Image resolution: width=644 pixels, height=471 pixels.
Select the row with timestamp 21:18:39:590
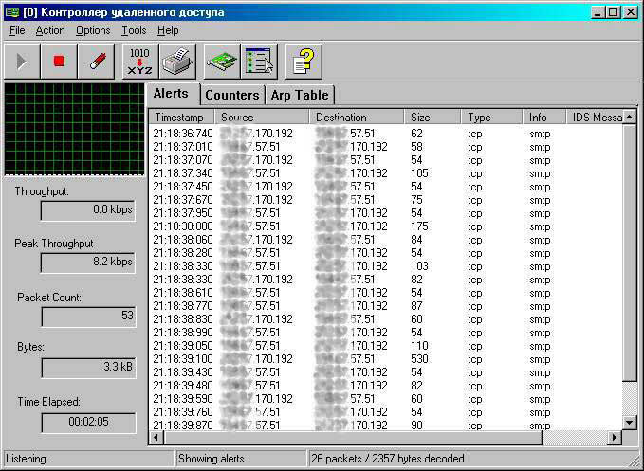386,399
